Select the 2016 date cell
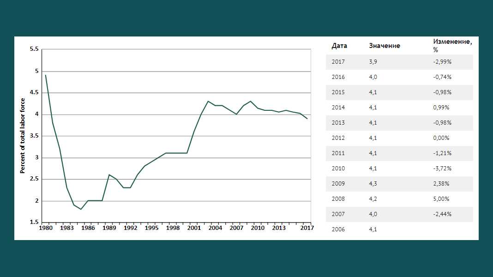The width and height of the screenshot is (493, 277). tap(338, 77)
